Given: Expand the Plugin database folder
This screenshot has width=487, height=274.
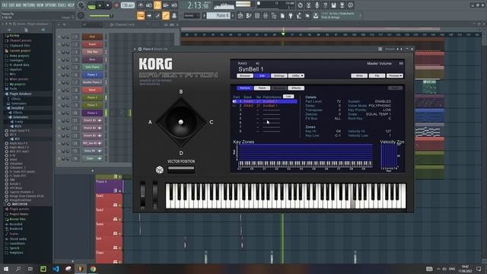Looking at the screenshot, I should pyautogui.click(x=21, y=94).
